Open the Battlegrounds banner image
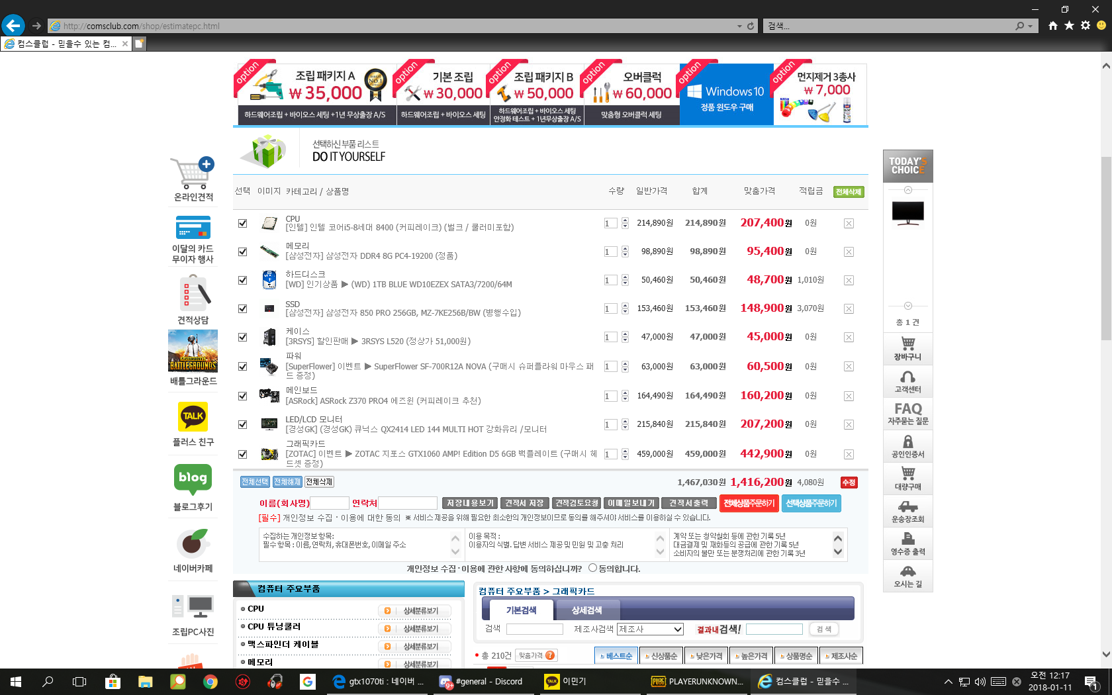The image size is (1112, 695). coord(193,351)
